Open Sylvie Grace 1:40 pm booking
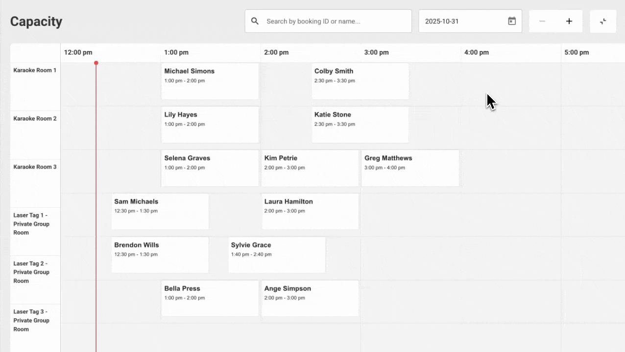The height and width of the screenshot is (352, 625). pyautogui.click(x=277, y=255)
